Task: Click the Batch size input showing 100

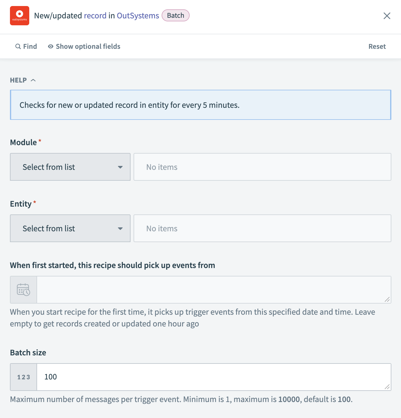Action: coord(211,377)
